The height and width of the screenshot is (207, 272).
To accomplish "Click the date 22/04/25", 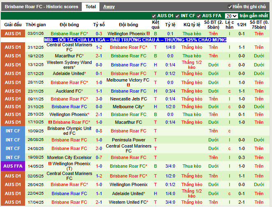I will [36, 193].
